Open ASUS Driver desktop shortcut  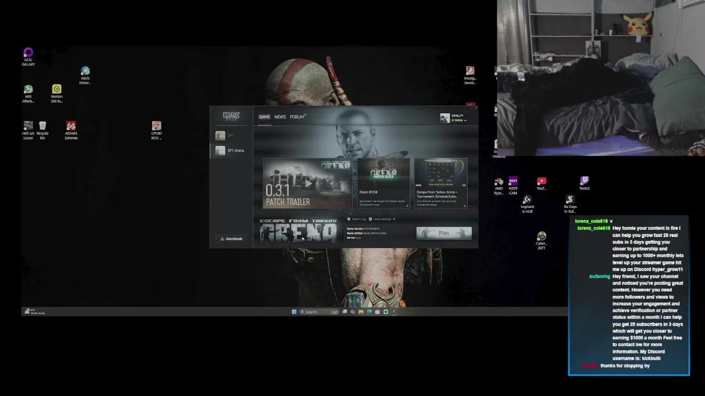point(85,76)
